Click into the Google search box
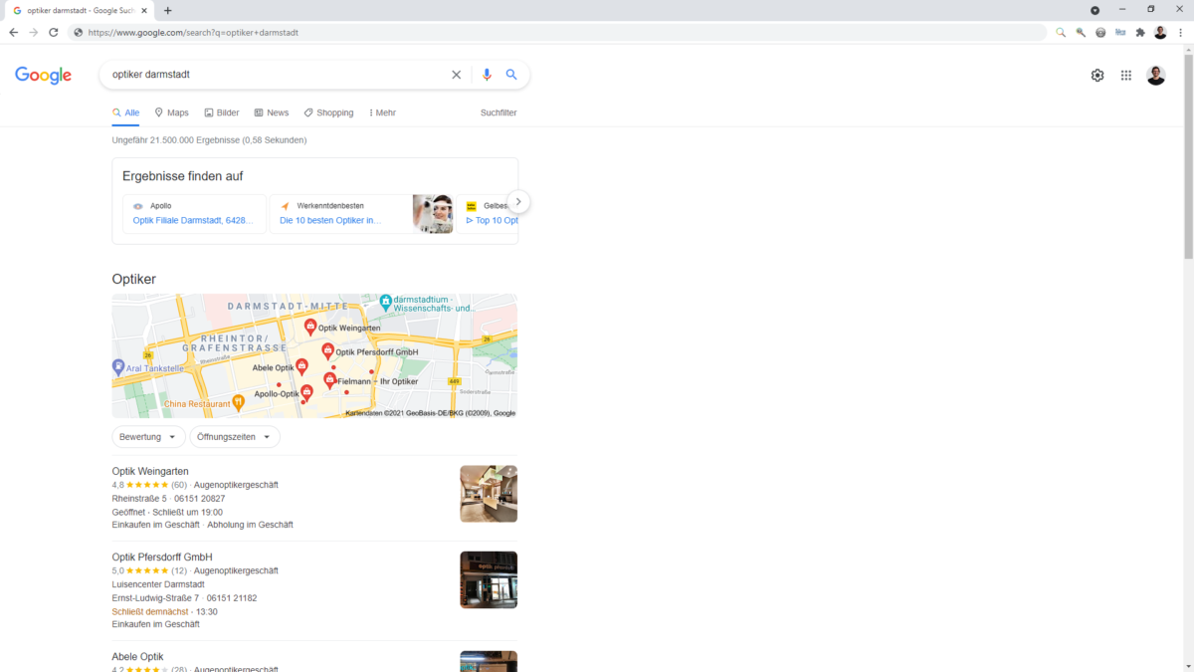1194x672 pixels. (x=279, y=75)
